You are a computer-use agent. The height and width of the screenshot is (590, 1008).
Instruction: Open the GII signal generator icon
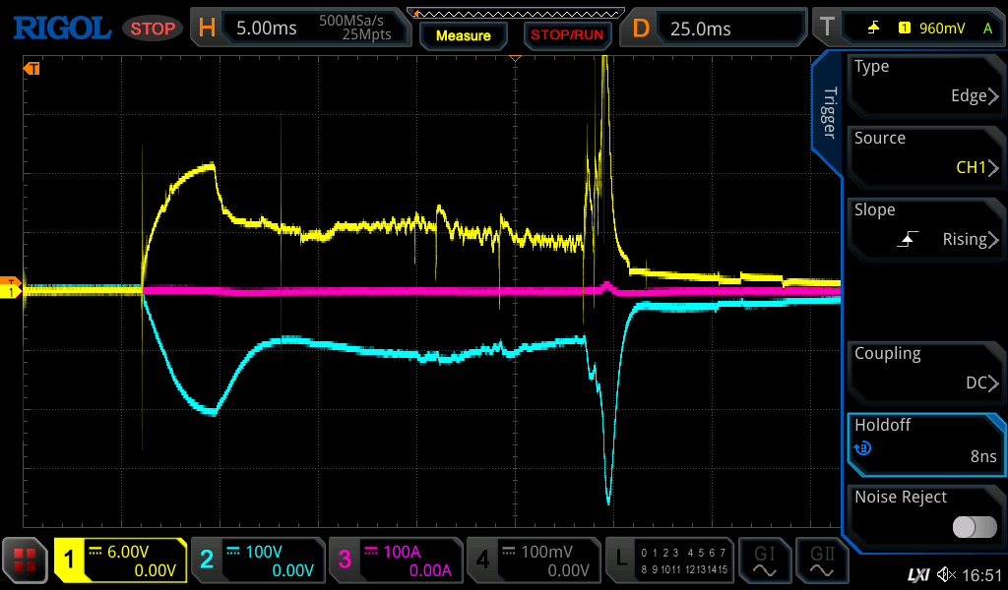point(822,561)
